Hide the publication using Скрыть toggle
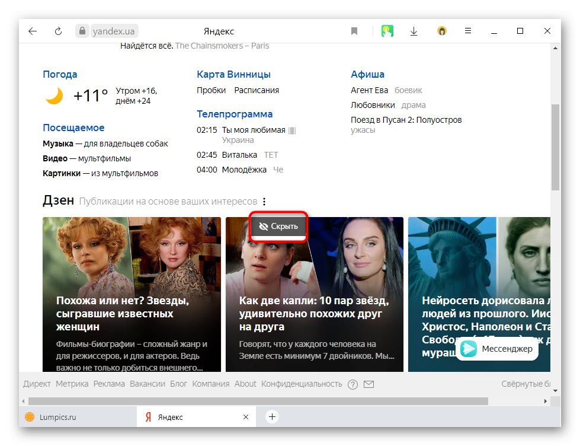 pos(278,226)
